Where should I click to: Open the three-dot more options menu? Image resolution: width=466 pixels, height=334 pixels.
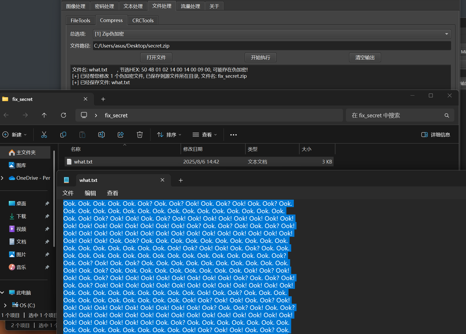tap(234, 135)
